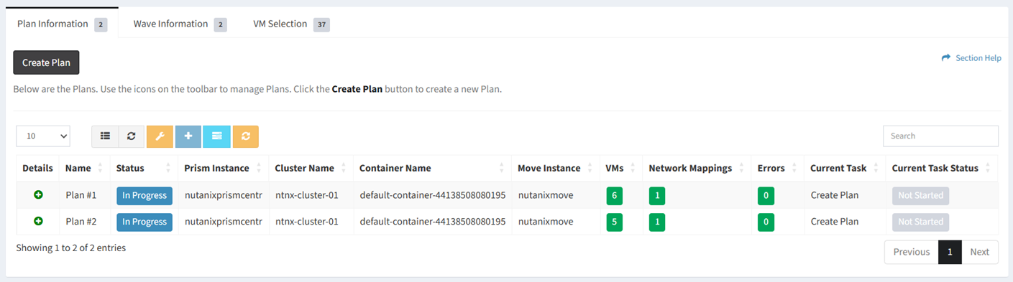The height and width of the screenshot is (282, 1013).
Task: Sort by the Cluster Name column
Action: [x=311, y=168]
